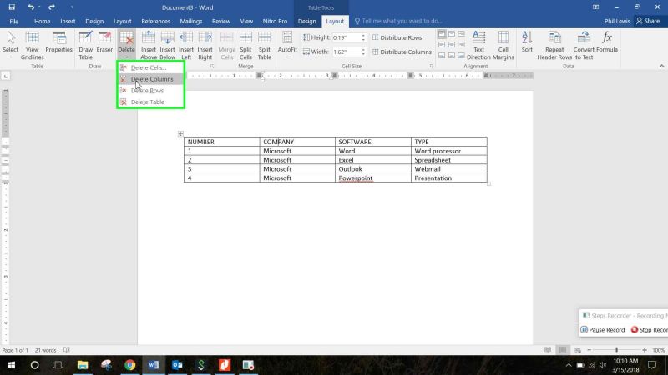Collapse the ribbon with the arrow

tap(661, 66)
